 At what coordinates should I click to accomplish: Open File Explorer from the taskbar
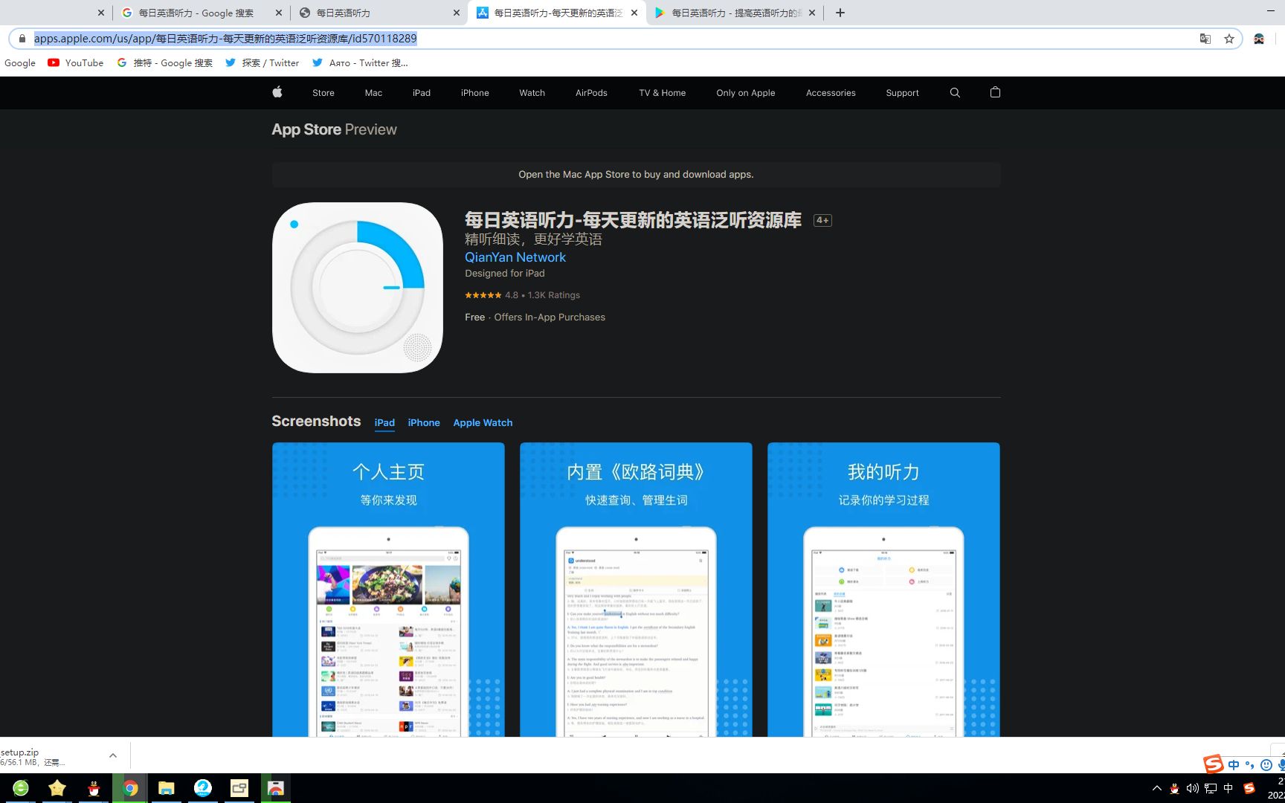click(x=166, y=788)
